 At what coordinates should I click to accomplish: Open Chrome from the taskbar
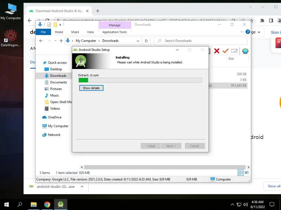tap(47, 205)
